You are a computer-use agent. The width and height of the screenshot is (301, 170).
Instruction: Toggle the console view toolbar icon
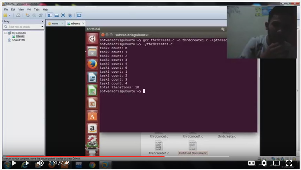pos(79,15)
